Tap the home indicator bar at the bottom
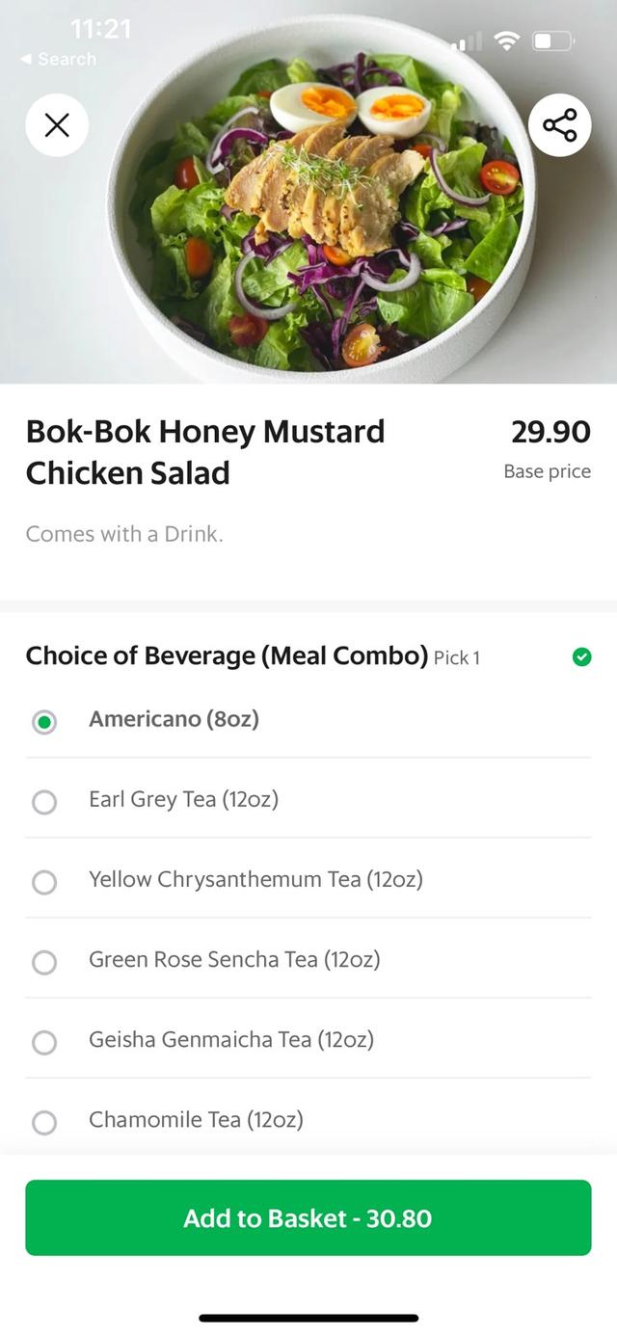This screenshot has height=1335, width=617. [x=308, y=1318]
